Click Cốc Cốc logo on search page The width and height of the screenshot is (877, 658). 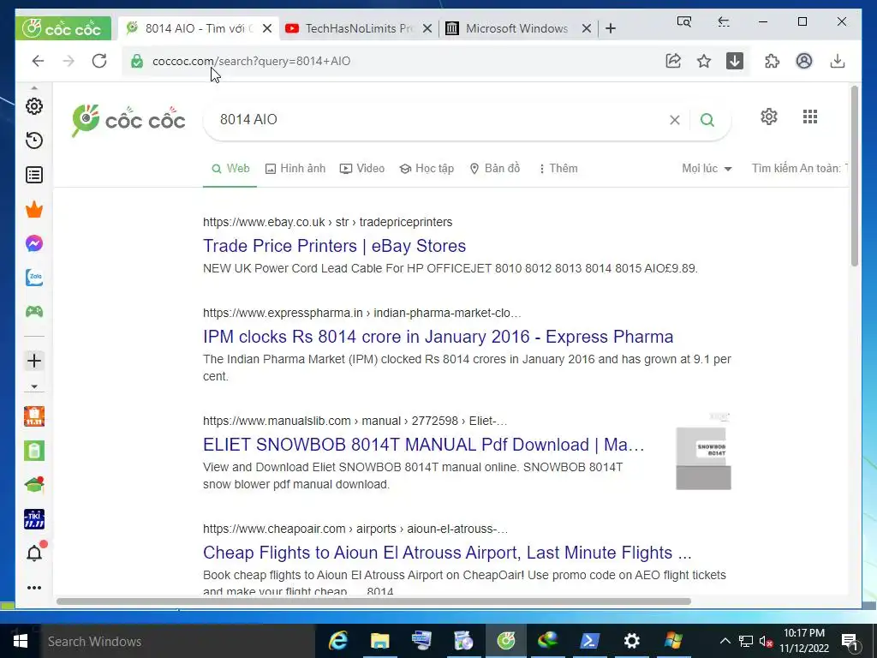pyautogui.click(x=128, y=120)
